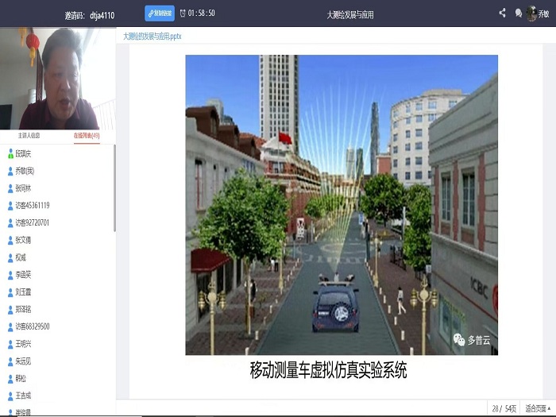This screenshot has width=556, height=417.
Task: Click the user icon beside 张同林
Action: (10, 188)
